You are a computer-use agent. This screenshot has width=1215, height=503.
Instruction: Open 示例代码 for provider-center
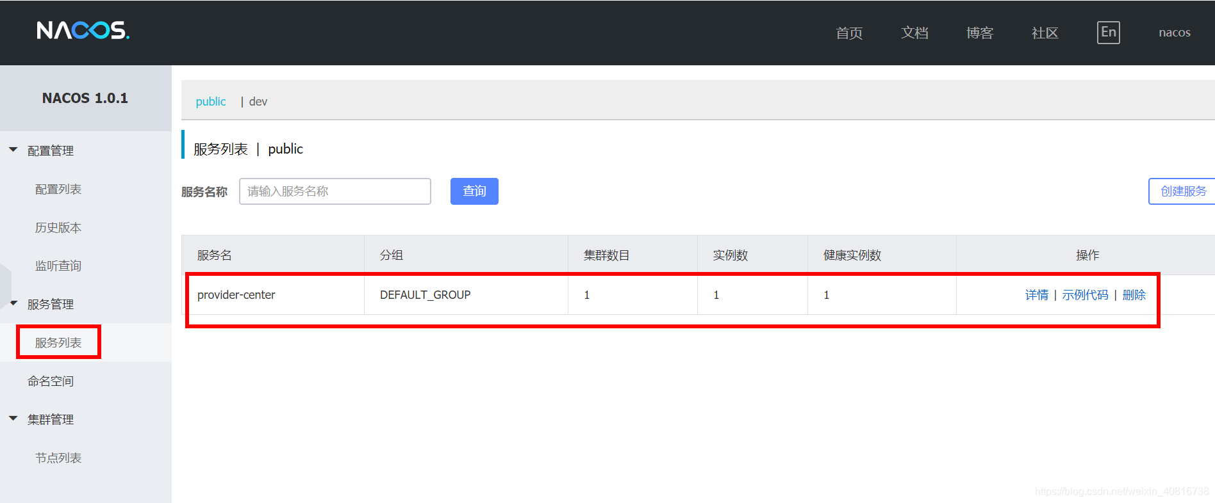pyautogui.click(x=1085, y=295)
